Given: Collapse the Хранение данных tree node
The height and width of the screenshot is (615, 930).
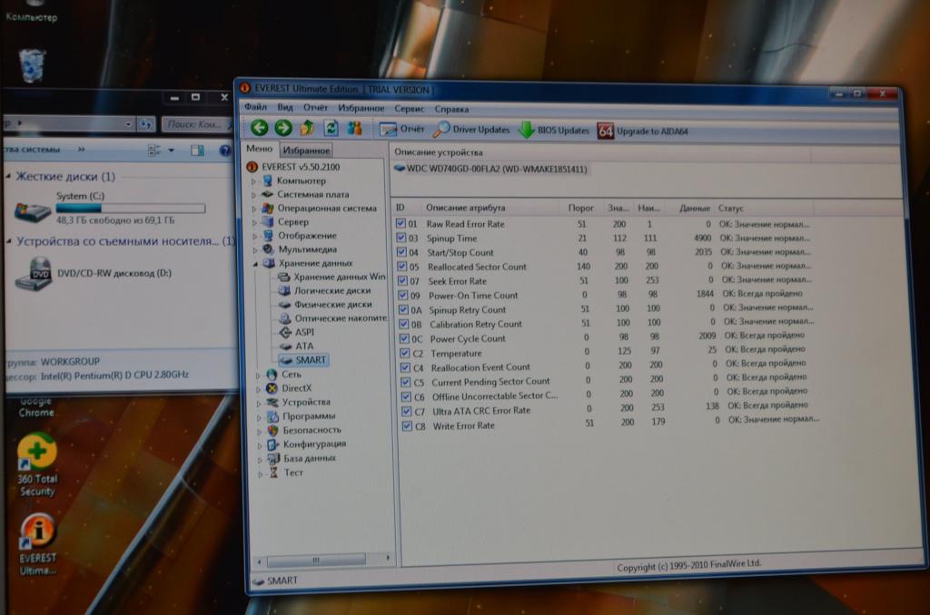Looking at the screenshot, I should pyautogui.click(x=255, y=264).
